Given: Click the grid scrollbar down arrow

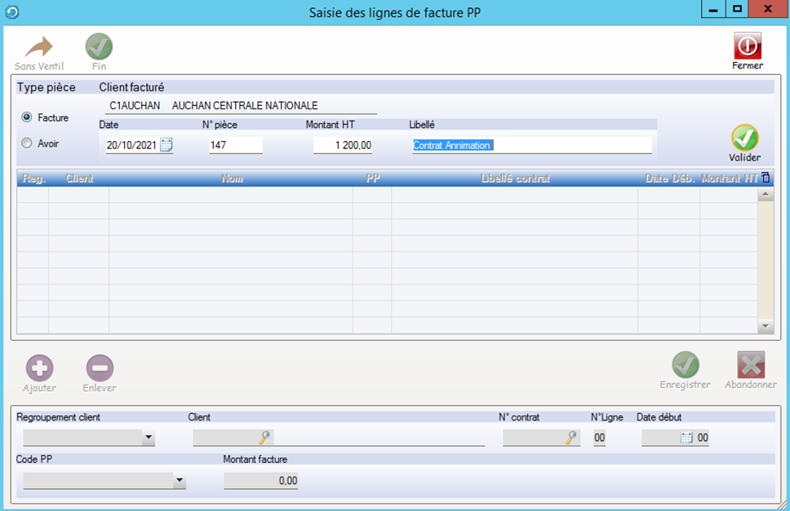Looking at the screenshot, I should point(766,326).
